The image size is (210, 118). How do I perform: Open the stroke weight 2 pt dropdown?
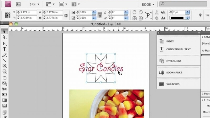tap(187, 12)
